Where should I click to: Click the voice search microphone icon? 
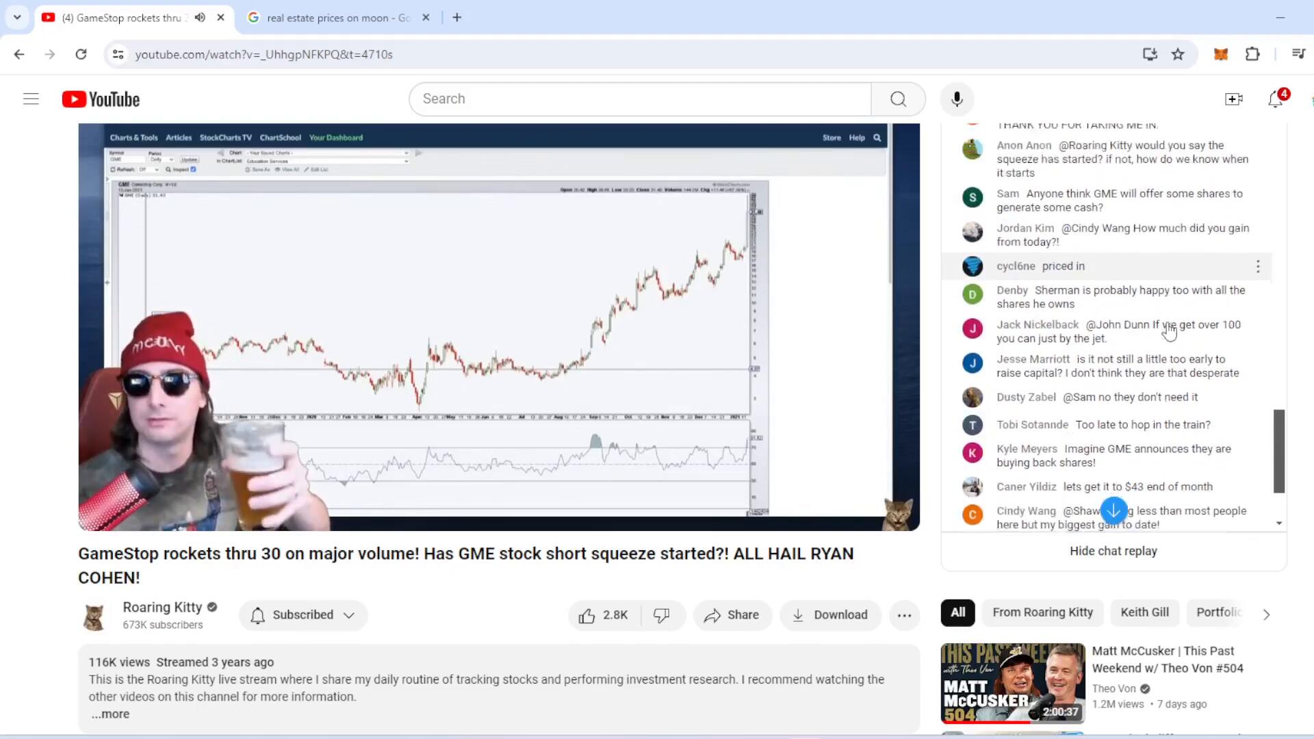[x=957, y=99]
